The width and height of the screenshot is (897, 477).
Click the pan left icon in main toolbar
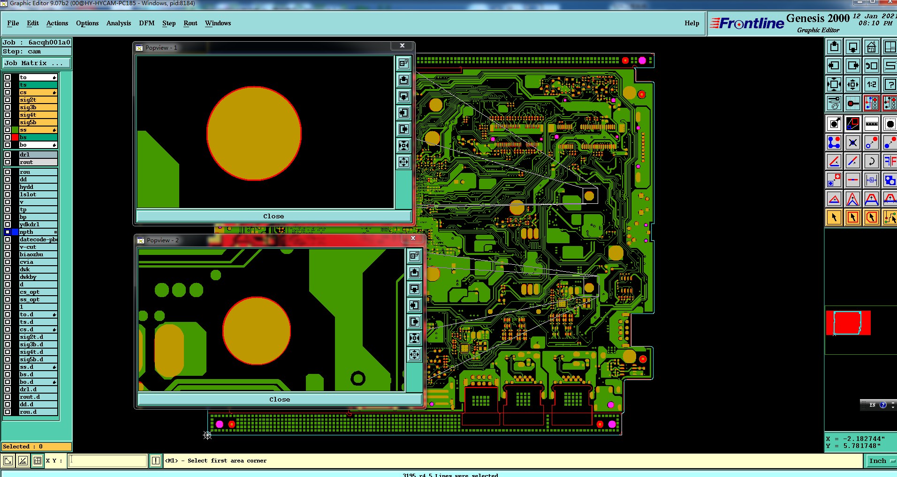coord(834,66)
